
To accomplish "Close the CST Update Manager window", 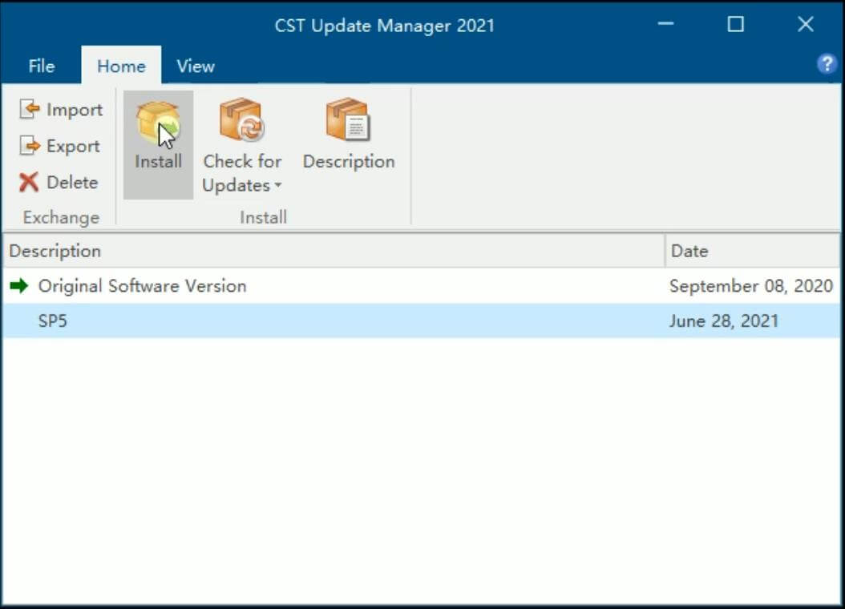I will [806, 24].
